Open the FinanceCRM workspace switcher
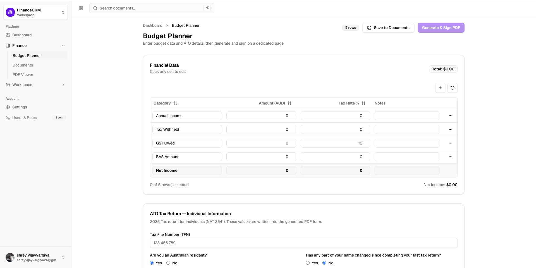The image size is (536, 268). 35,12
